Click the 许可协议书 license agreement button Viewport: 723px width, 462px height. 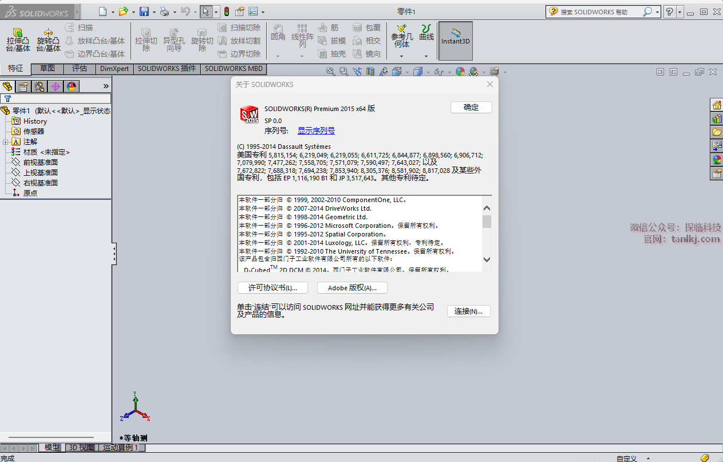pos(272,288)
